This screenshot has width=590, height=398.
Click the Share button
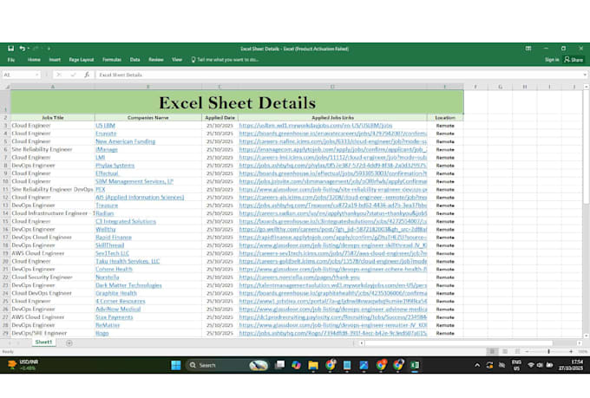(x=574, y=60)
